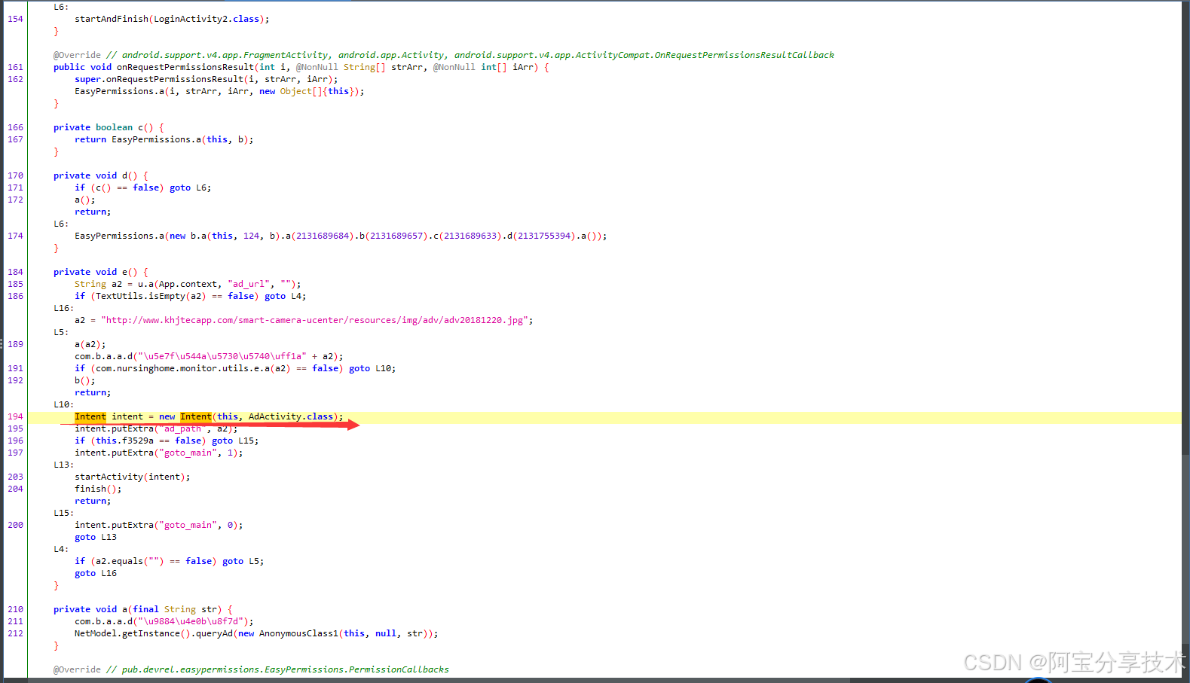Click AnonymousClass1 on line 212

pyautogui.click(x=298, y=633)
